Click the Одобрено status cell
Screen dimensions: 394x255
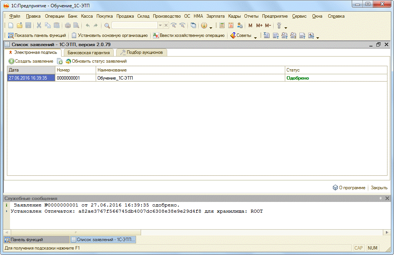click(x=336, y=78)
